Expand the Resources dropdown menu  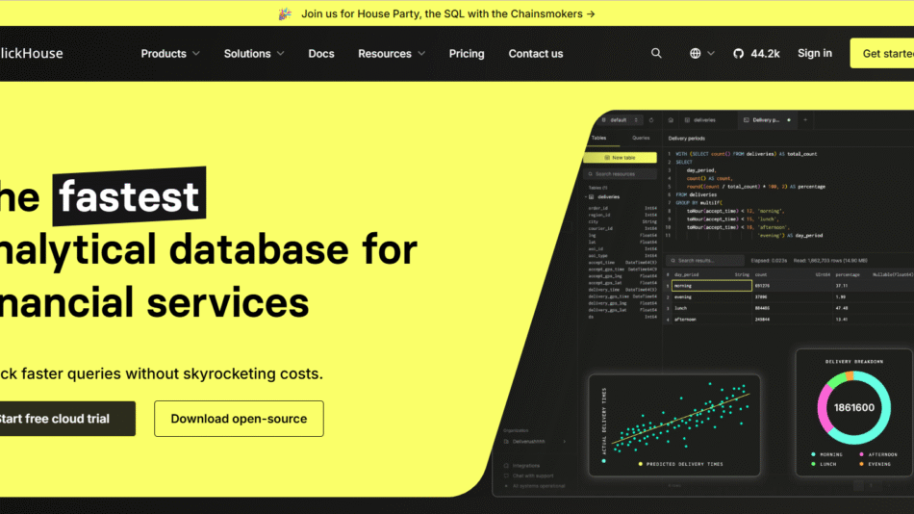(391, 54)
